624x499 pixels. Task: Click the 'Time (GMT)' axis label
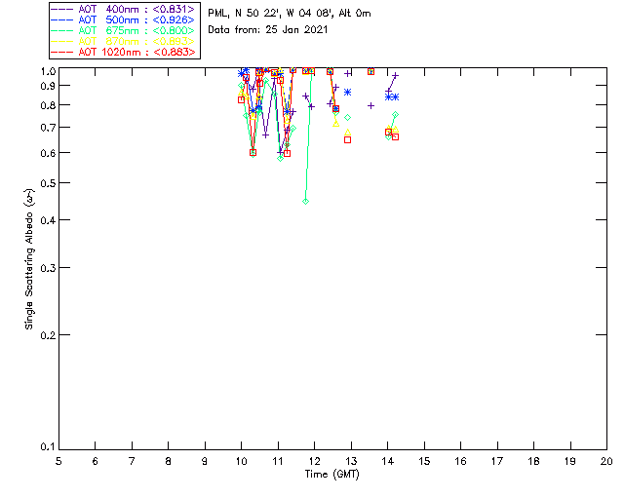[x=331, y=475]
